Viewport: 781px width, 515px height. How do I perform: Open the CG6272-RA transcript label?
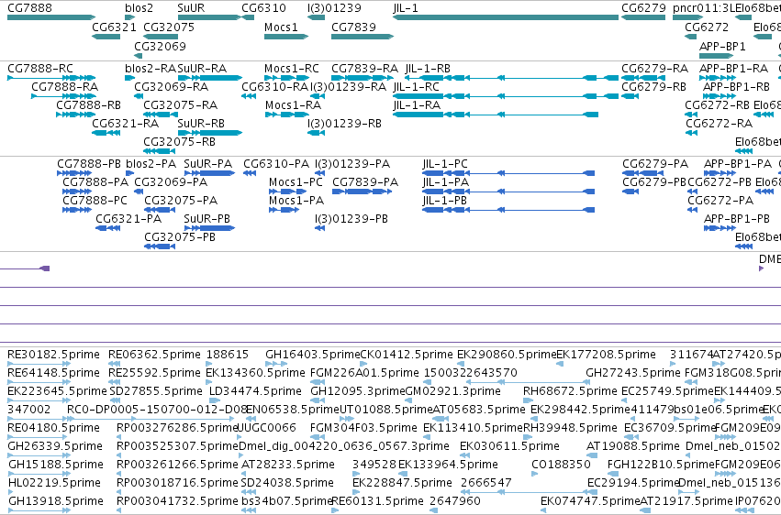tap(720, 124)
